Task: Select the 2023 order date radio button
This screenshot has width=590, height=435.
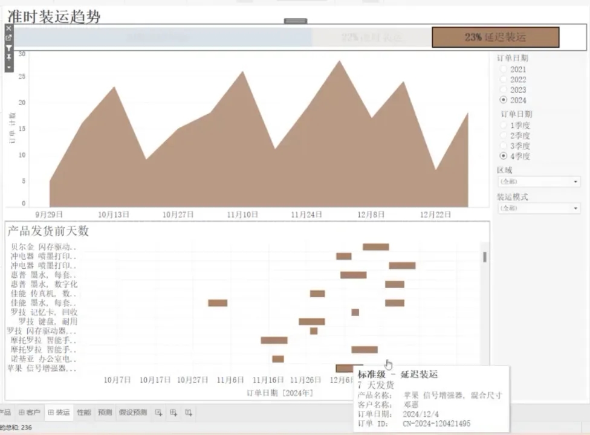Action: 504,90
